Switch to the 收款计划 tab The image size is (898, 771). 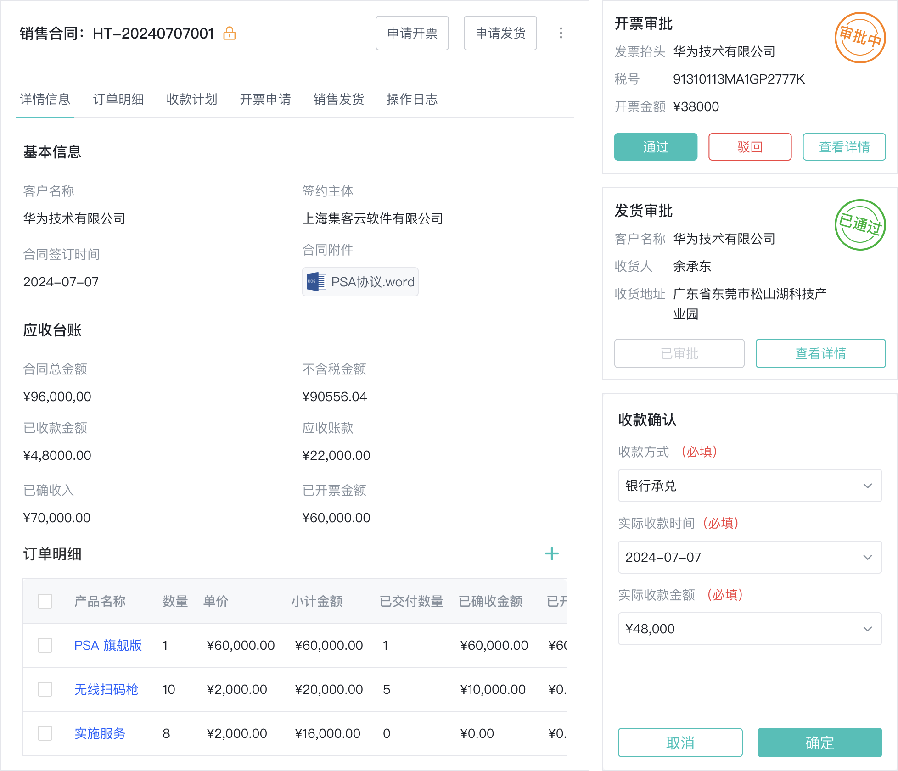(x=192, y=100)
